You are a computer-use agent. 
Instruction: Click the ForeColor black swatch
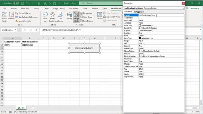click(x=140, y=38)
